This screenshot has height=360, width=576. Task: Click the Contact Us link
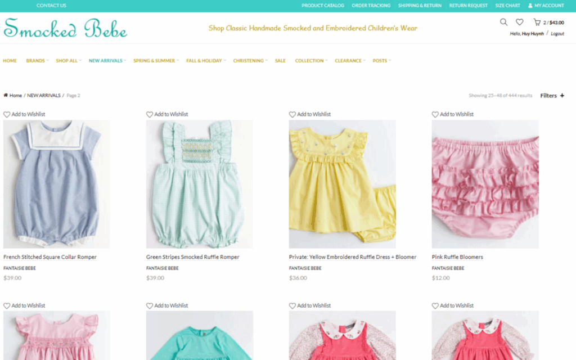point(51,6)
